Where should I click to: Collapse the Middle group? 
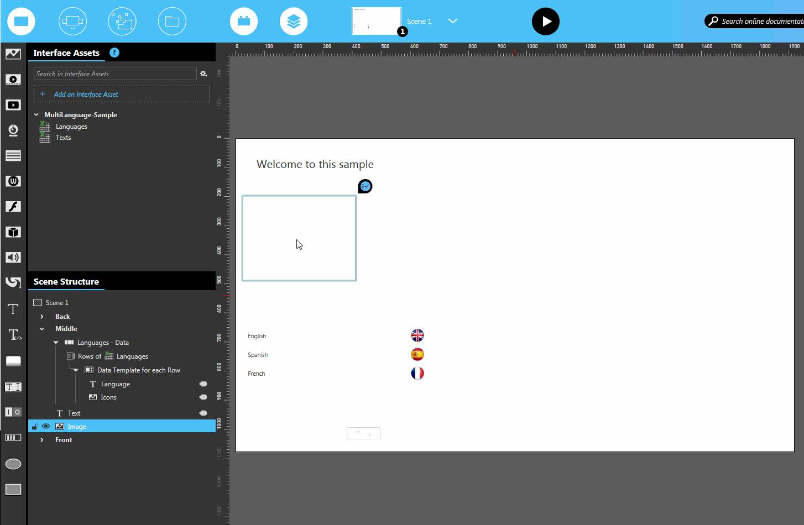pos(42,328)
